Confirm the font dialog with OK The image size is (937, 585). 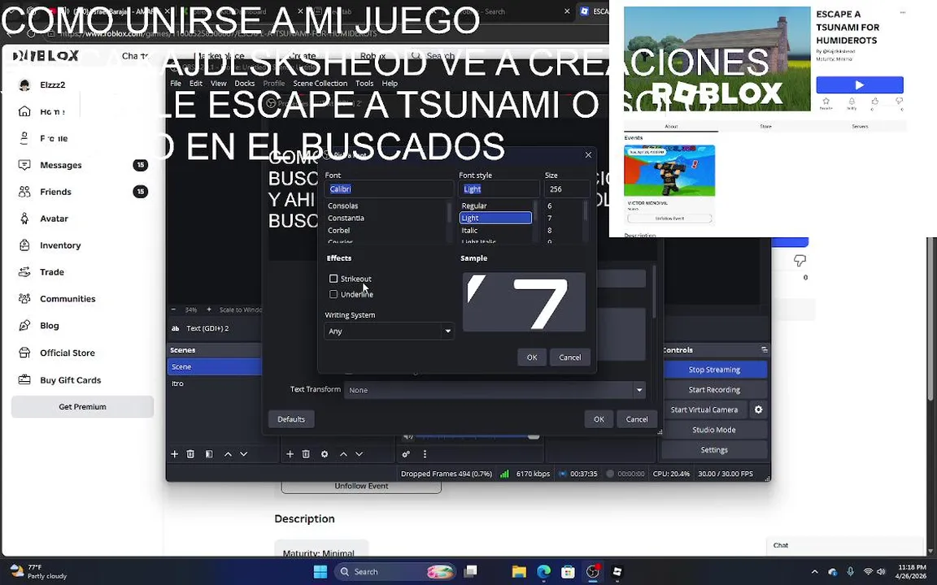(532, 357)
